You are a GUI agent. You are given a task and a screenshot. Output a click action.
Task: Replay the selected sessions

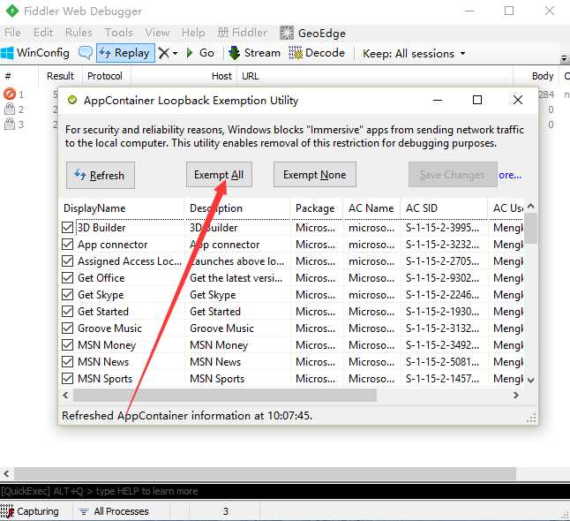(125, 53)
